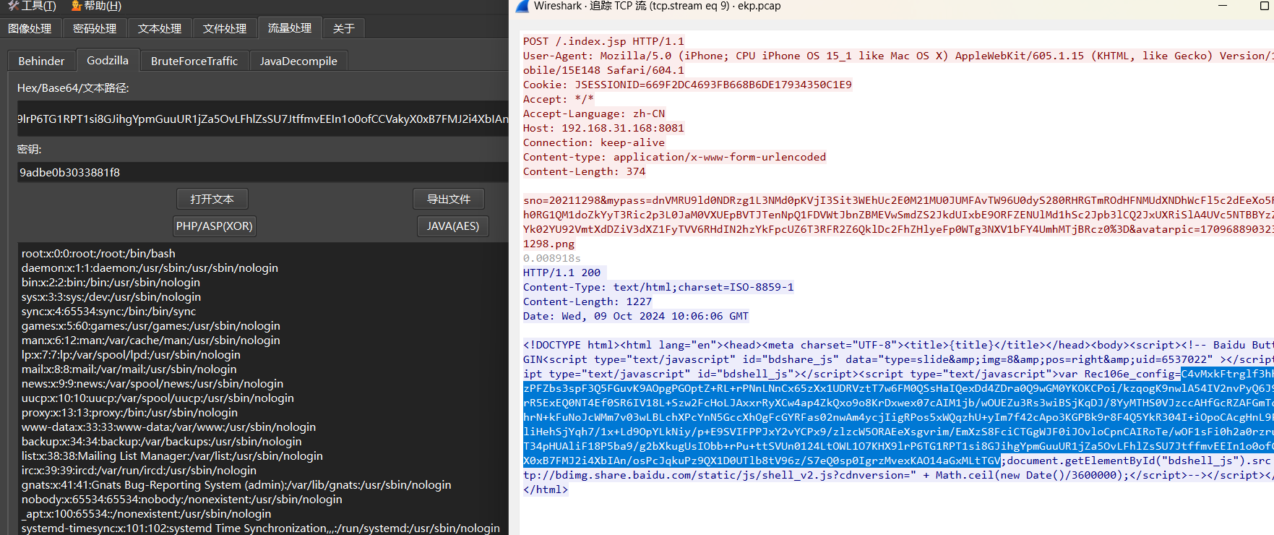Select the list:x:38:38 Mailing List Manager line

tap(172, 455)
